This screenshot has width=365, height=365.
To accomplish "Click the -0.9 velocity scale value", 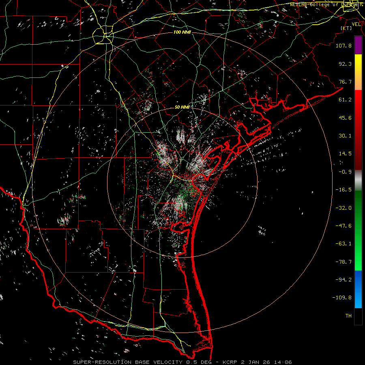I will (345, 172).
